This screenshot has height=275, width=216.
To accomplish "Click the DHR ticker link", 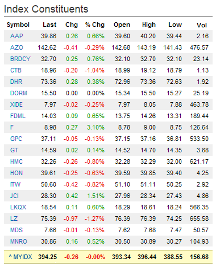I will pyautogui.click(x=16, y=82).
